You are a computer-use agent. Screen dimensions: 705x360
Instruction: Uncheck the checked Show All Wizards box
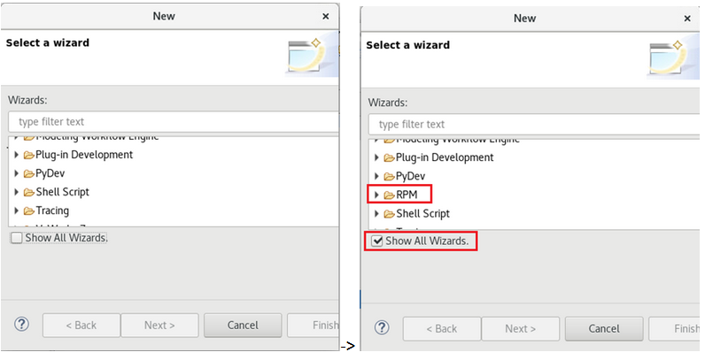[376, 241]
